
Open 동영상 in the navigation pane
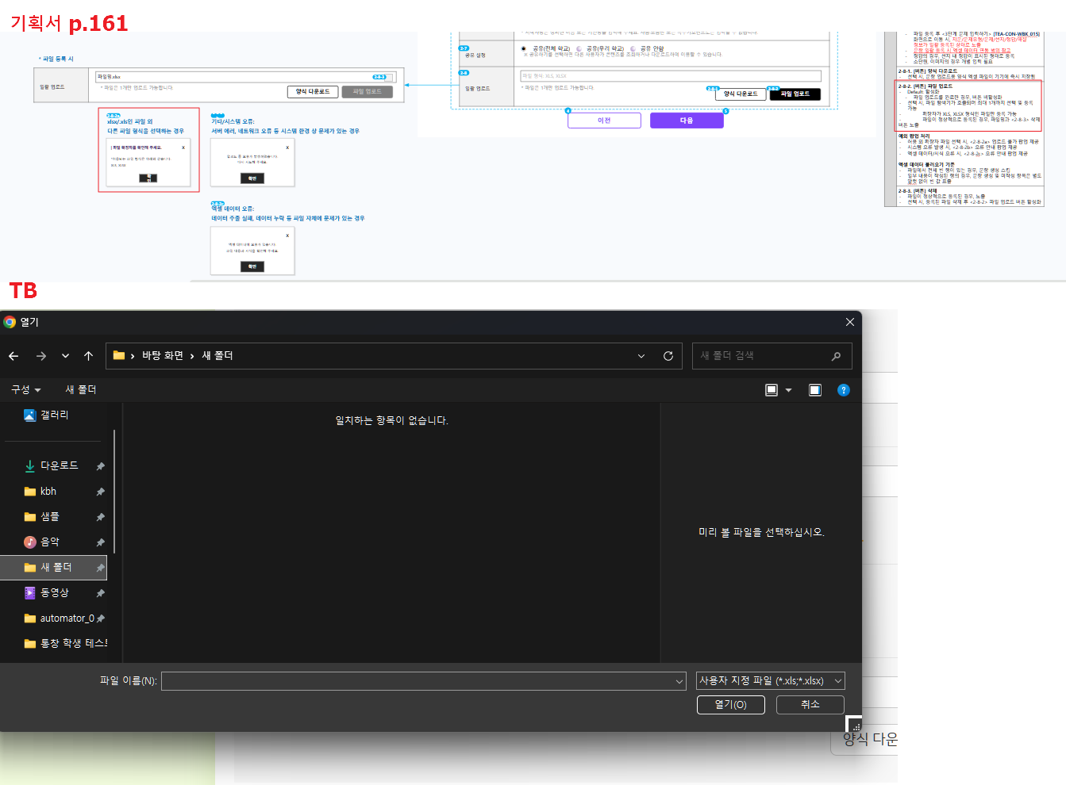54,593
